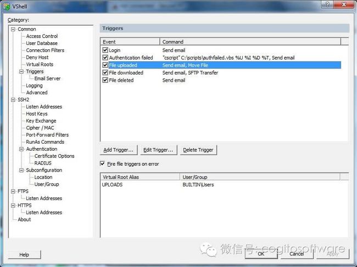Open Email Server settings
This screenshot has height=267, width=357.
[x=47, y=78]
